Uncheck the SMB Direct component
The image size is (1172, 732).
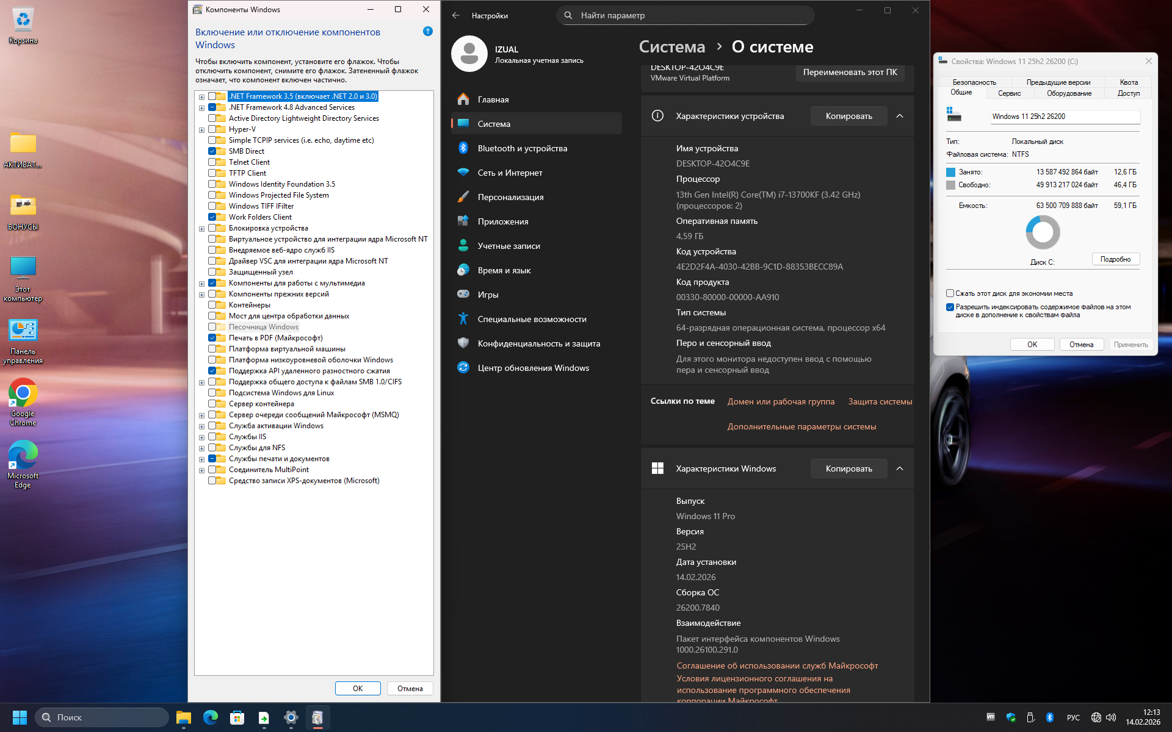(212, 151)
